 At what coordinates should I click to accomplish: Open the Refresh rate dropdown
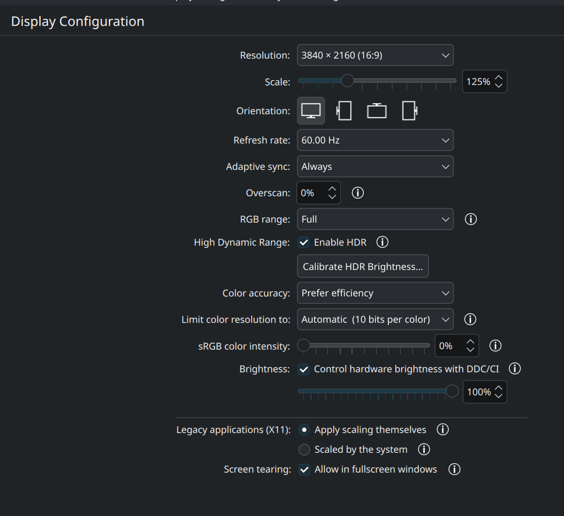point(375,140)
